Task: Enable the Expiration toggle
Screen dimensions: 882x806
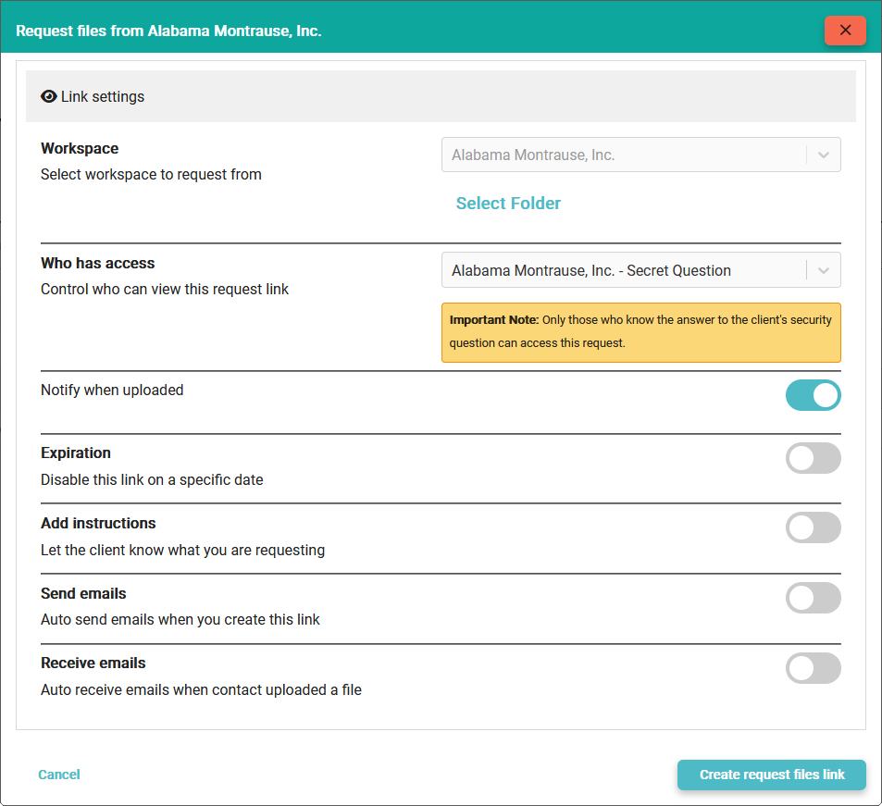Action: 813,458
